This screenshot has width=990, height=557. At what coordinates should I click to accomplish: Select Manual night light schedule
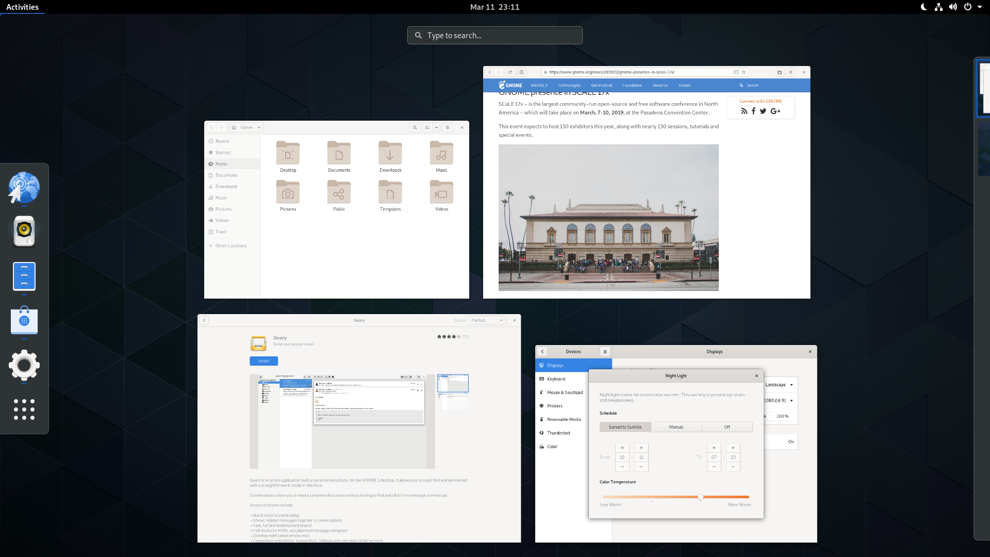tap(676, 427)
